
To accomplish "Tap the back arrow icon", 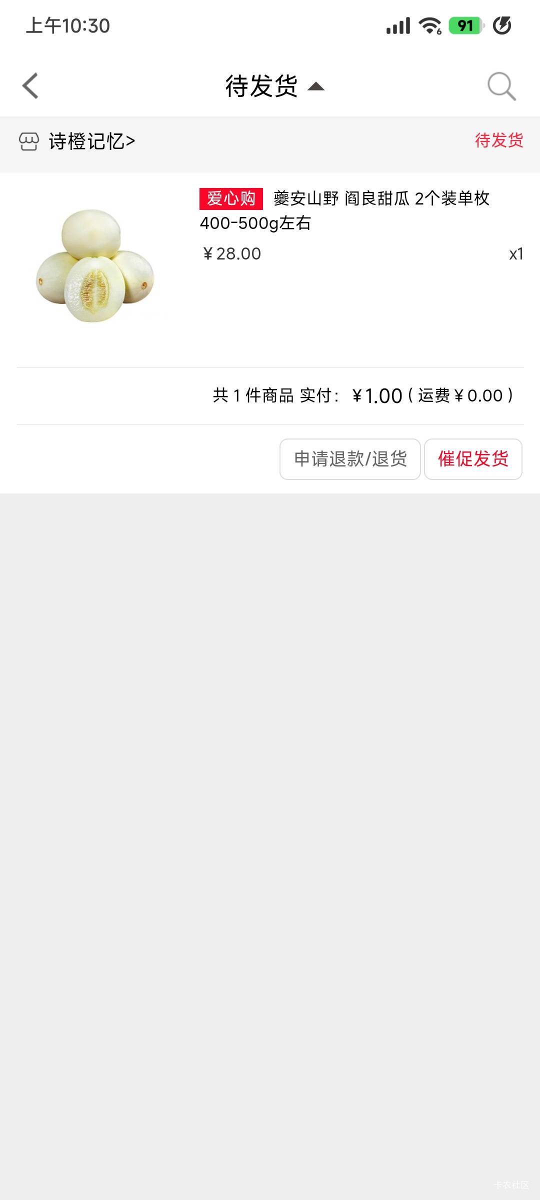I will pyautogui.click(x=30, y=86).
